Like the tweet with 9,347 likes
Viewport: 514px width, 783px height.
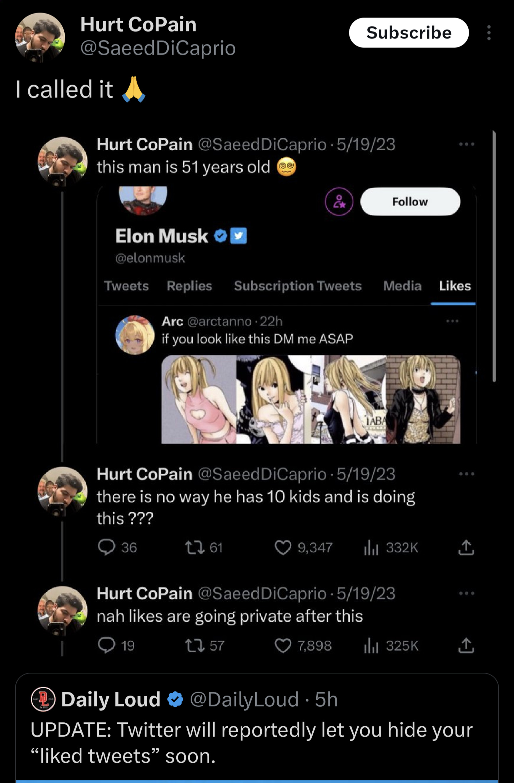[283, 547]
